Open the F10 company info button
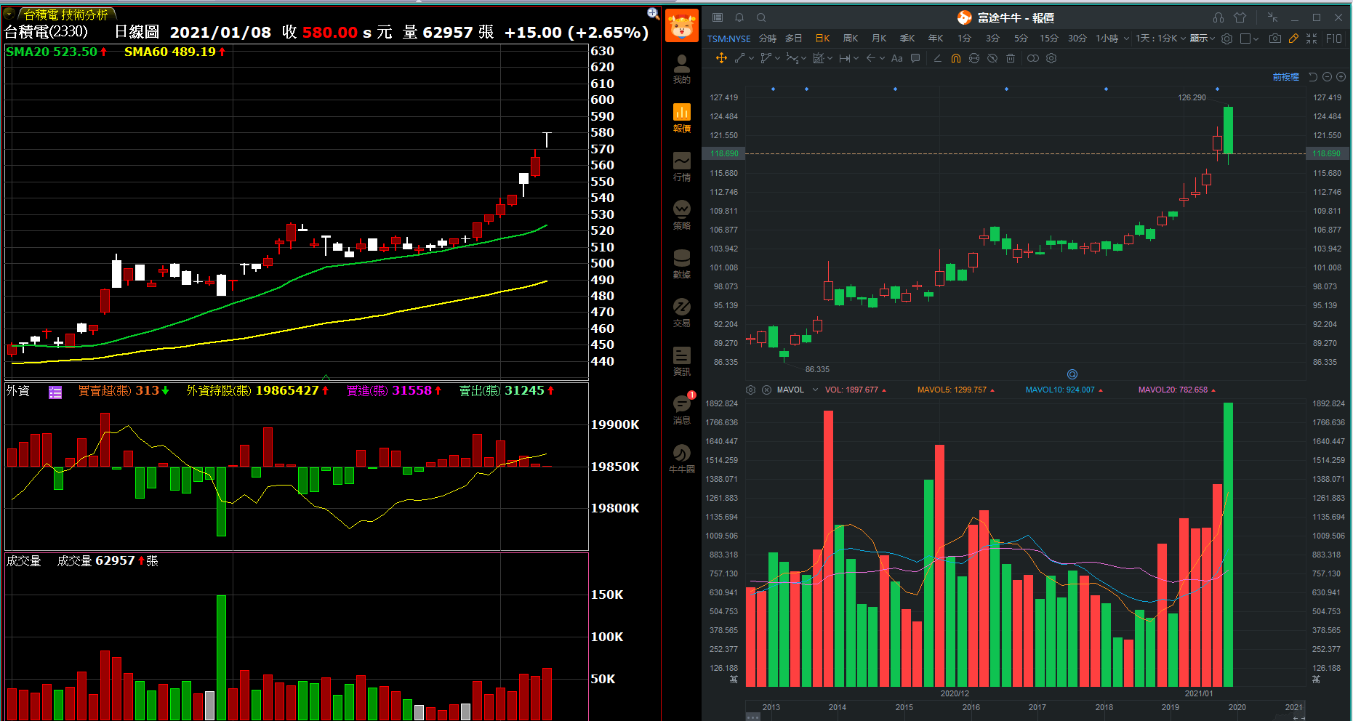The height and width of the screenshot is (721, 1353). click(x=1334, y=39)
